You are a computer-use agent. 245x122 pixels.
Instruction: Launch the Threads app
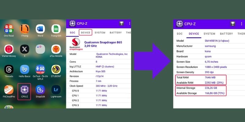9,70
